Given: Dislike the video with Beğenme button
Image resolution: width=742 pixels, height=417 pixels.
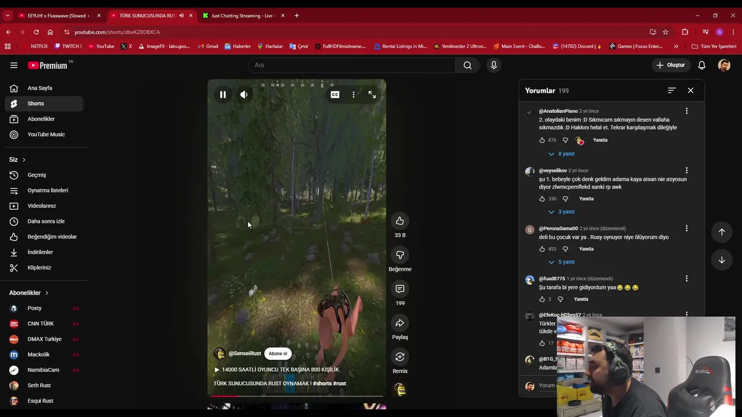Looking at the screenshot, I should [400, 255].
